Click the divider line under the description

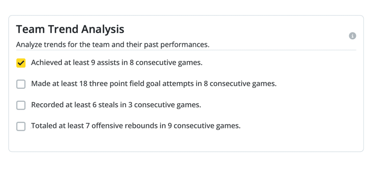186,50
